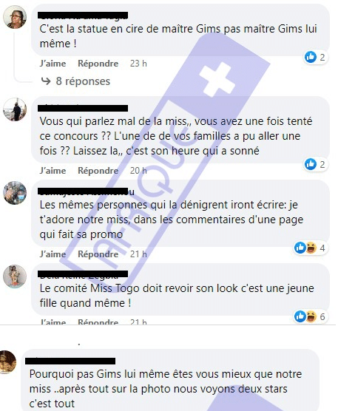This screenshot has width=338, height=411.
Task: Open the 23 h timestamp link
Action: 138,64
